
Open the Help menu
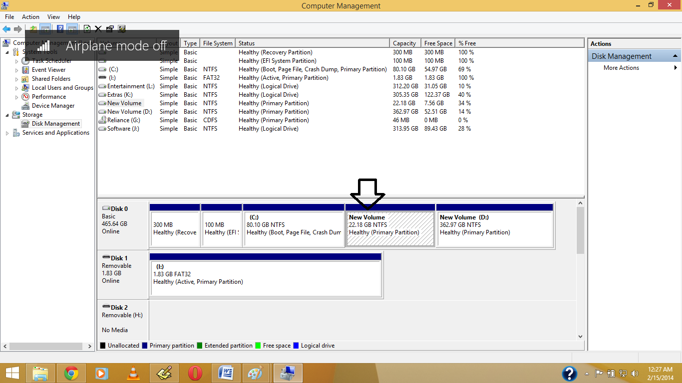click(74, 16)
